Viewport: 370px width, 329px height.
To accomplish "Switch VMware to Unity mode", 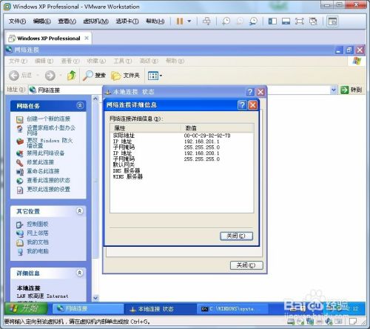I will pos(313,21).
